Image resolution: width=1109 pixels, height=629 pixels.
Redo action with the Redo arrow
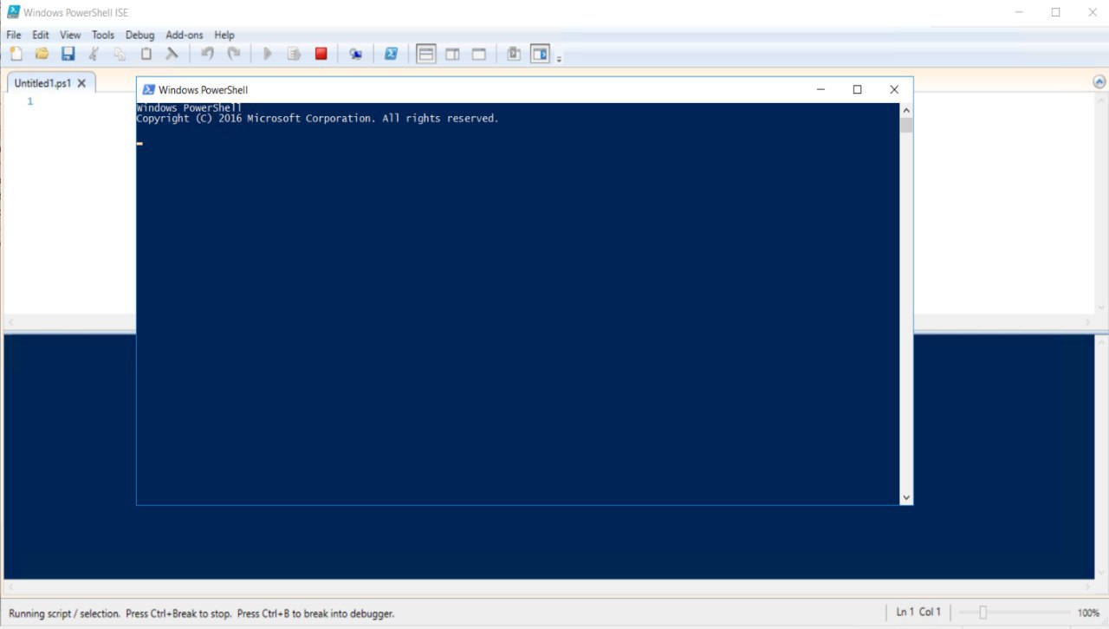pyautogui.click(x=233, y=54)
